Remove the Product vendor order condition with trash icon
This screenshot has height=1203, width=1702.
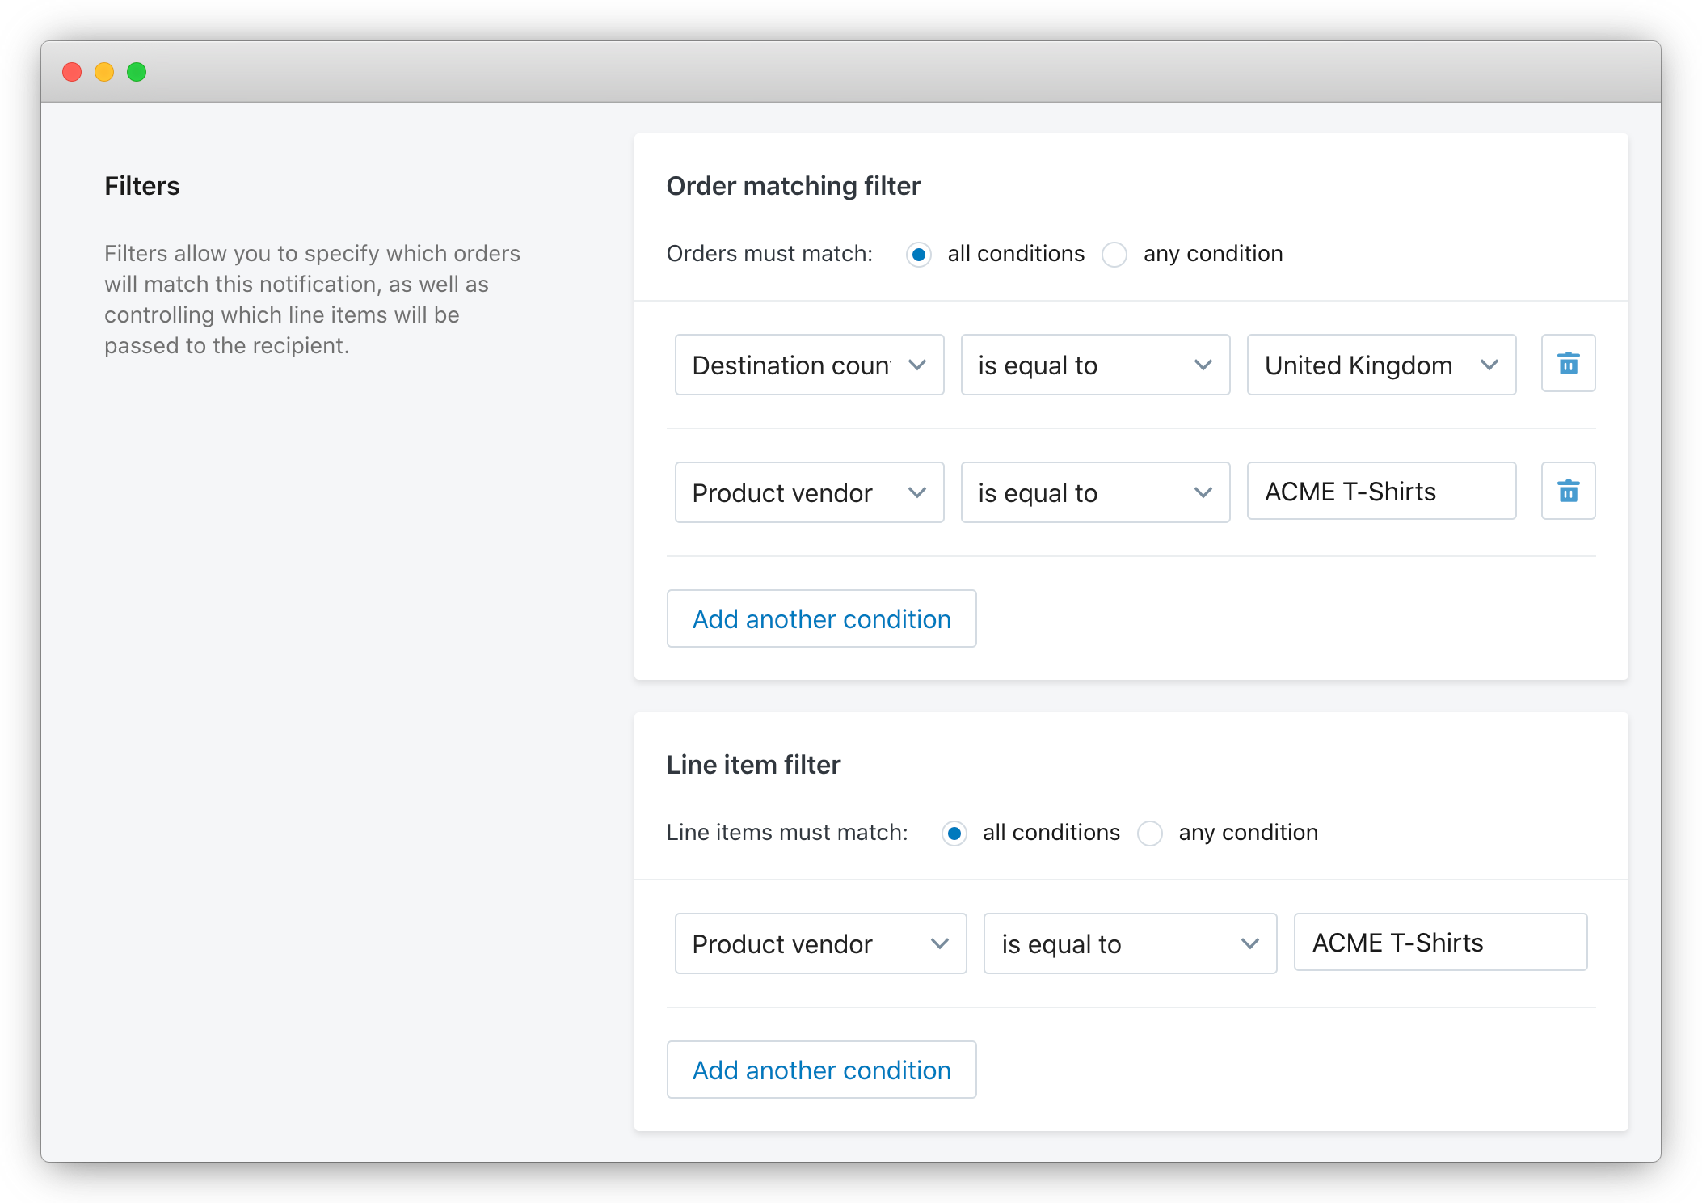pyautogui.click(x=1568, y=491)
